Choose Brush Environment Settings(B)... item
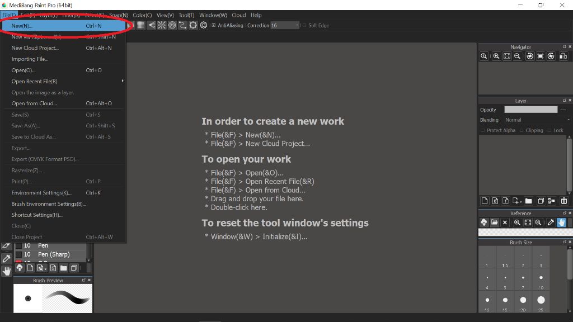Image resolution: width=573 pixels, height=322 pixels. click(64, 203)
